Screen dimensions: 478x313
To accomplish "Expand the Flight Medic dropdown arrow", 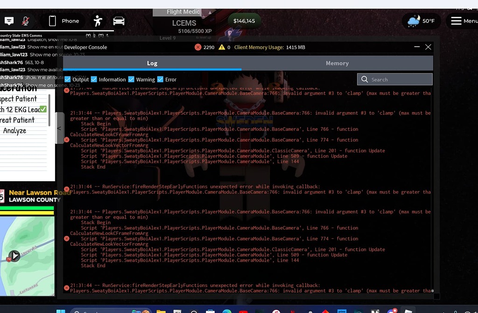I will click(210, 12).
